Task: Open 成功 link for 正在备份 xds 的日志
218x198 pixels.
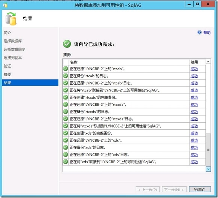Action: [x=194, y=148]
